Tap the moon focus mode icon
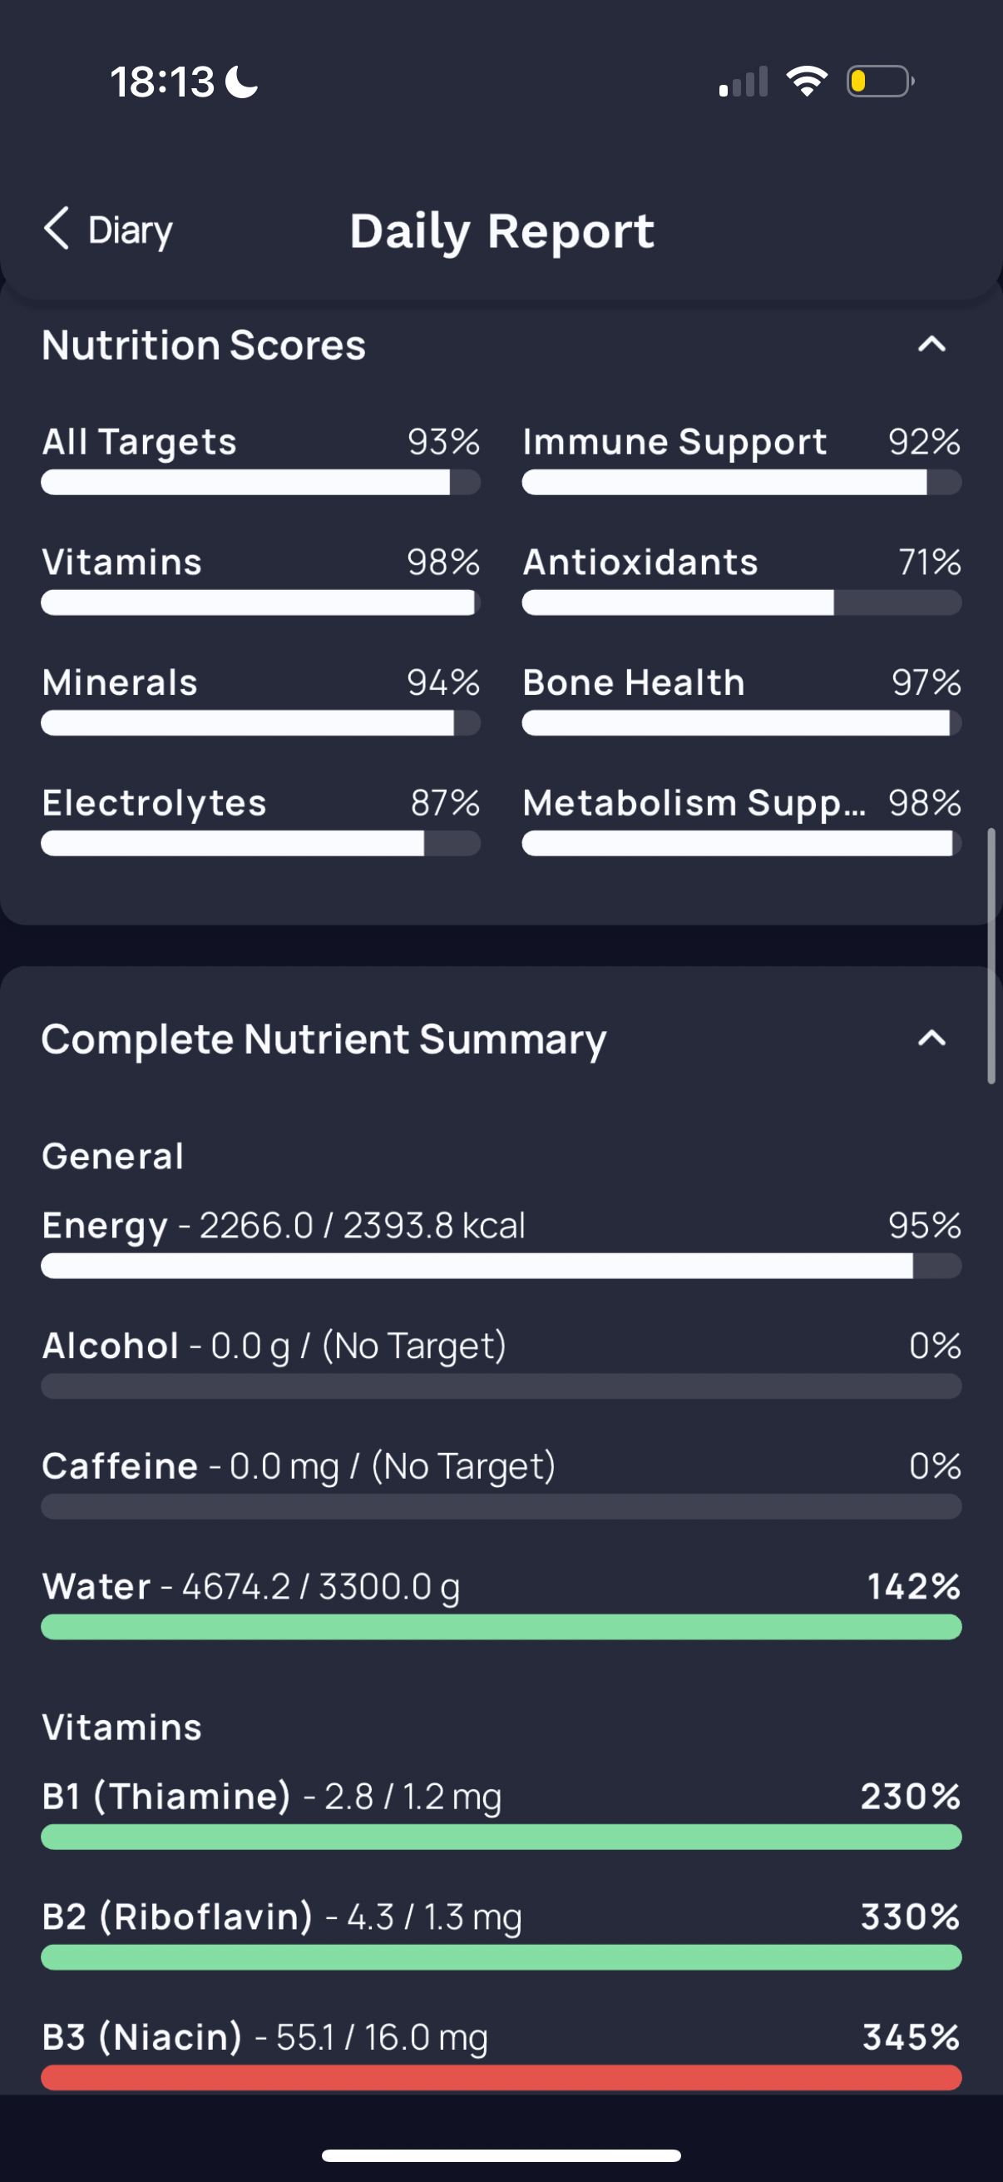This screenshot has height=2182, width=1003. click(x=243, y=82)
